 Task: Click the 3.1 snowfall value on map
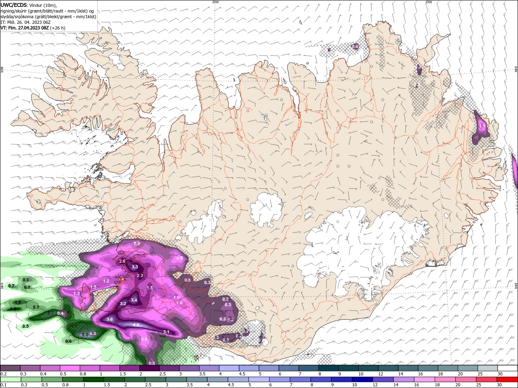click(x=166, y=332)
